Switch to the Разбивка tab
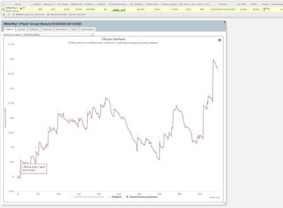This screenshot has width=283, height=208. click(34, 29)
